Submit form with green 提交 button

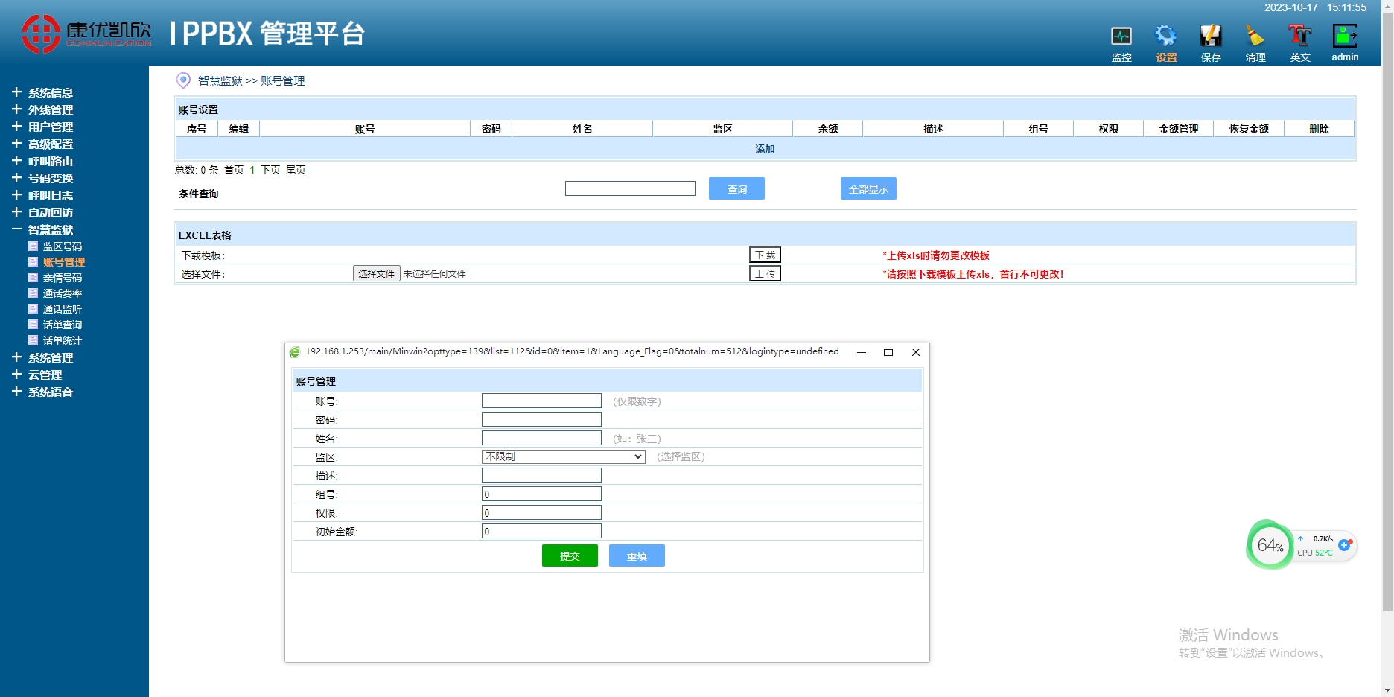coord(570,556)
